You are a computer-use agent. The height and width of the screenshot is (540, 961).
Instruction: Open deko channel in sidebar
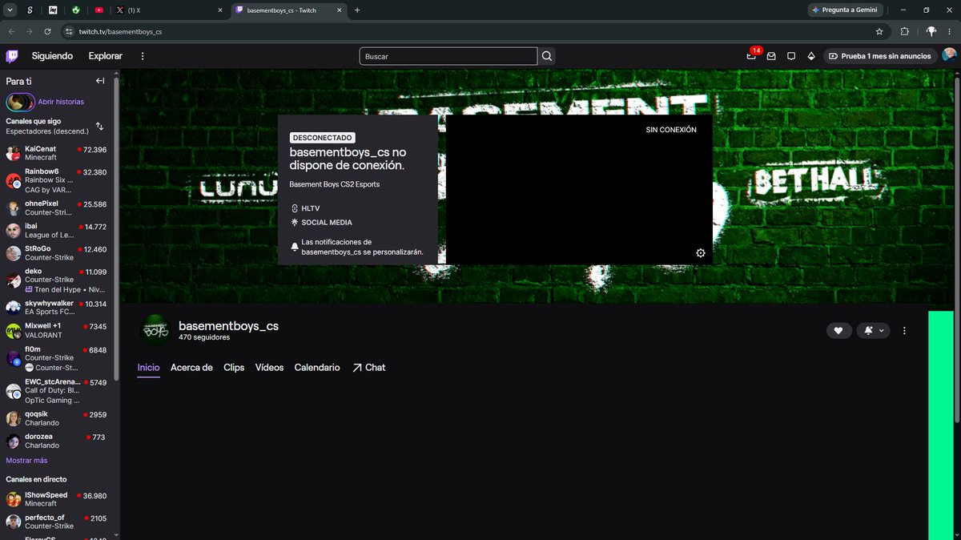point(58,280)
